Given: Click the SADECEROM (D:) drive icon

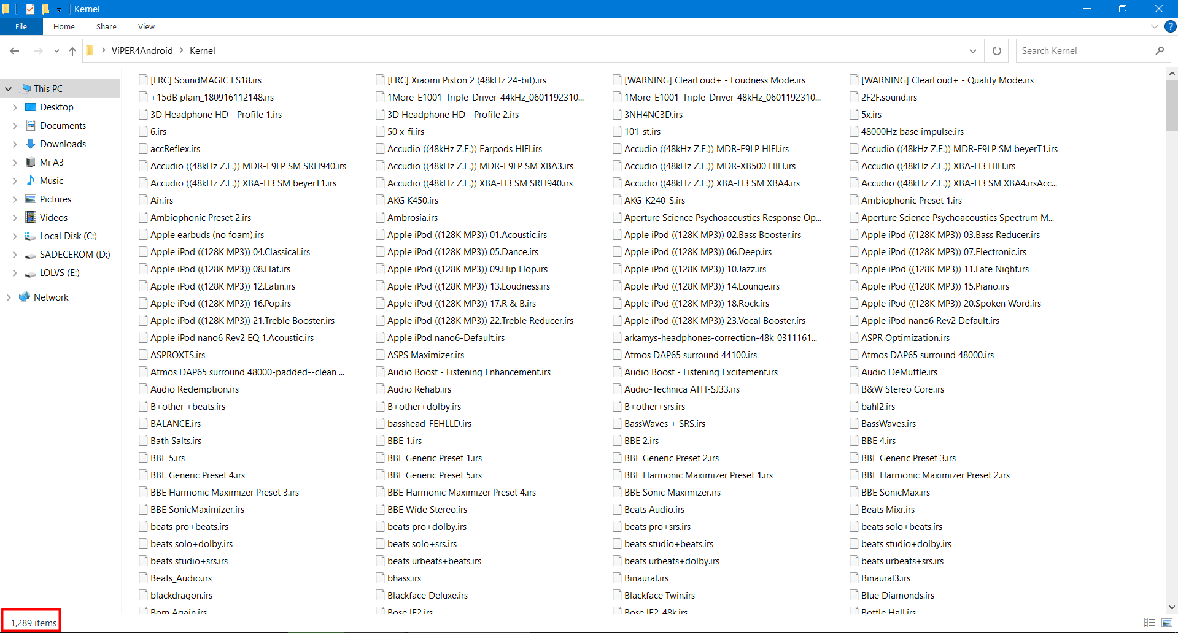Looking at the screenshot, I should (31, 255).
